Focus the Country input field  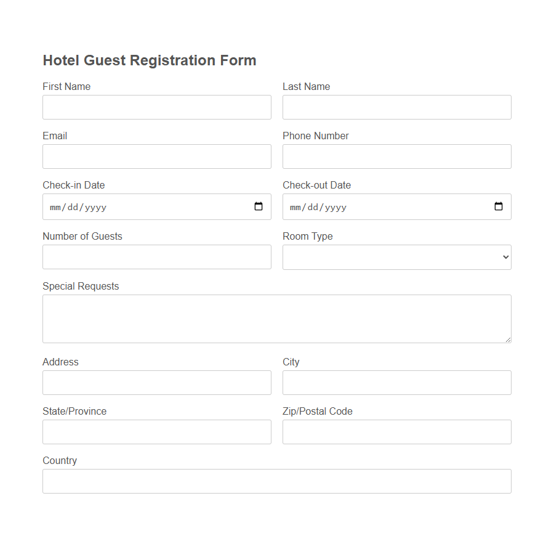tap(277, 481)
